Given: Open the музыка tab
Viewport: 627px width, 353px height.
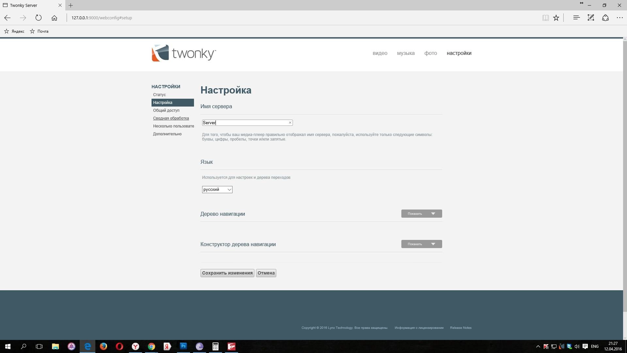Looking at the screenshot, I should click(x=406, y=53).
